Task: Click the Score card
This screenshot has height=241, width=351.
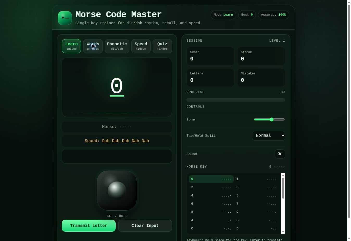Action: pos(210,56)
